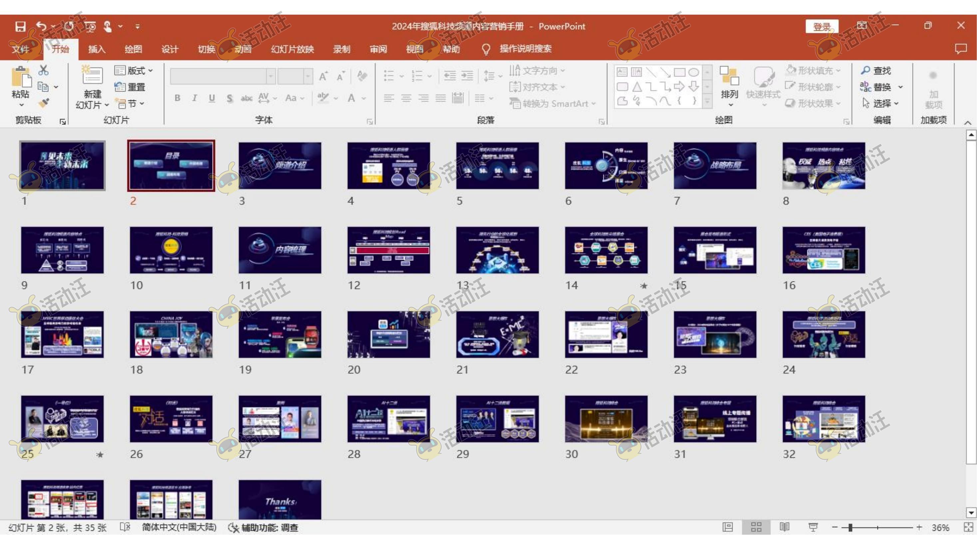Open the font size dropdown arrow

point(308,76)
